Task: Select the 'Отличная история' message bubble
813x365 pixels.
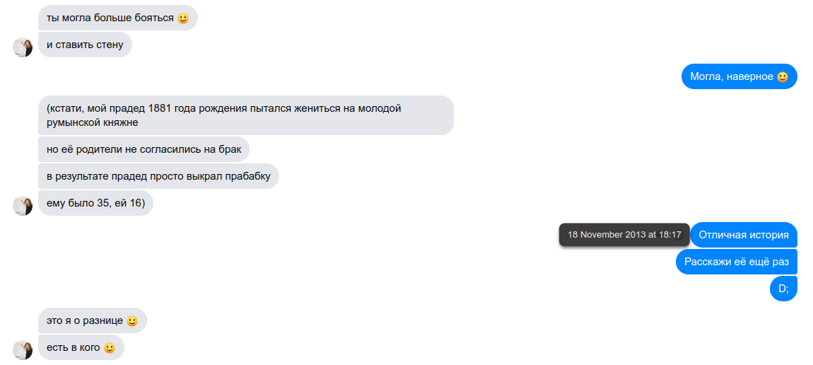Action: click(x=744, y=235)
